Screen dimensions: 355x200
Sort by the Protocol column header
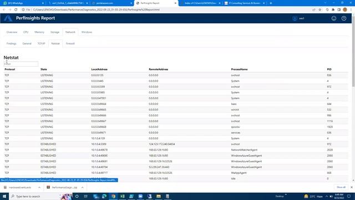[x=10, y=69]
